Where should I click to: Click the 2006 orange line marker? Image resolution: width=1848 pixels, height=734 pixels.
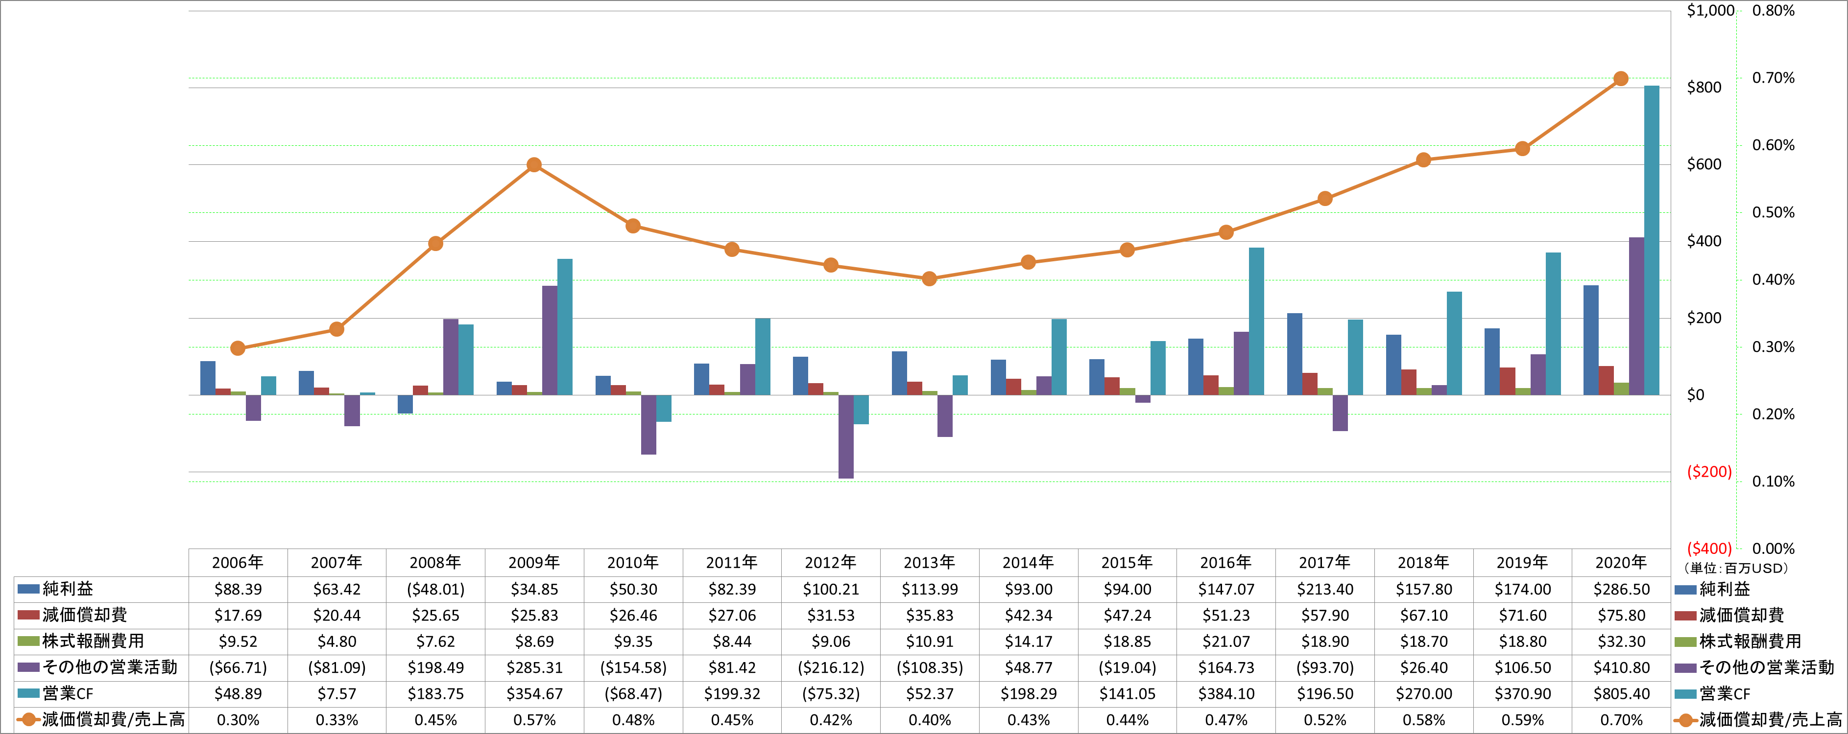point(238,348)
